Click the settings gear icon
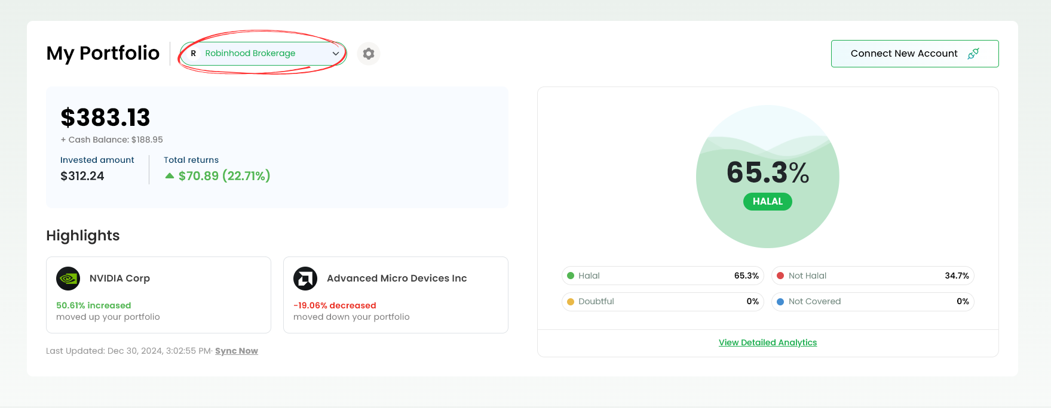 [369, 54]
